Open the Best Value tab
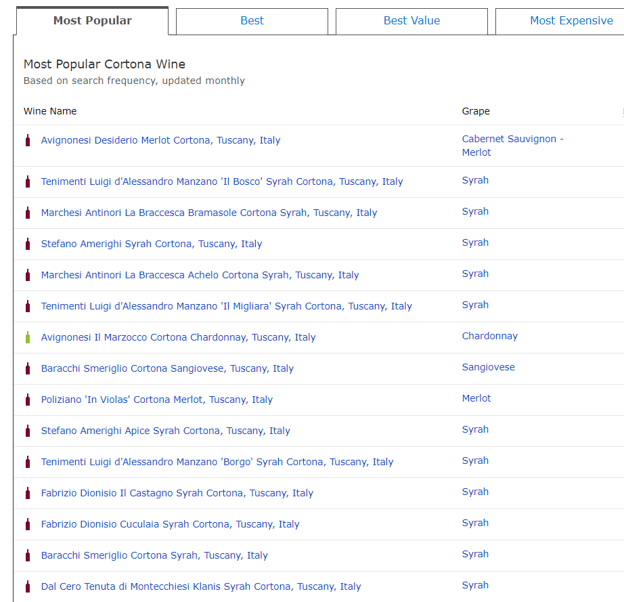 [x=411, y=21]
